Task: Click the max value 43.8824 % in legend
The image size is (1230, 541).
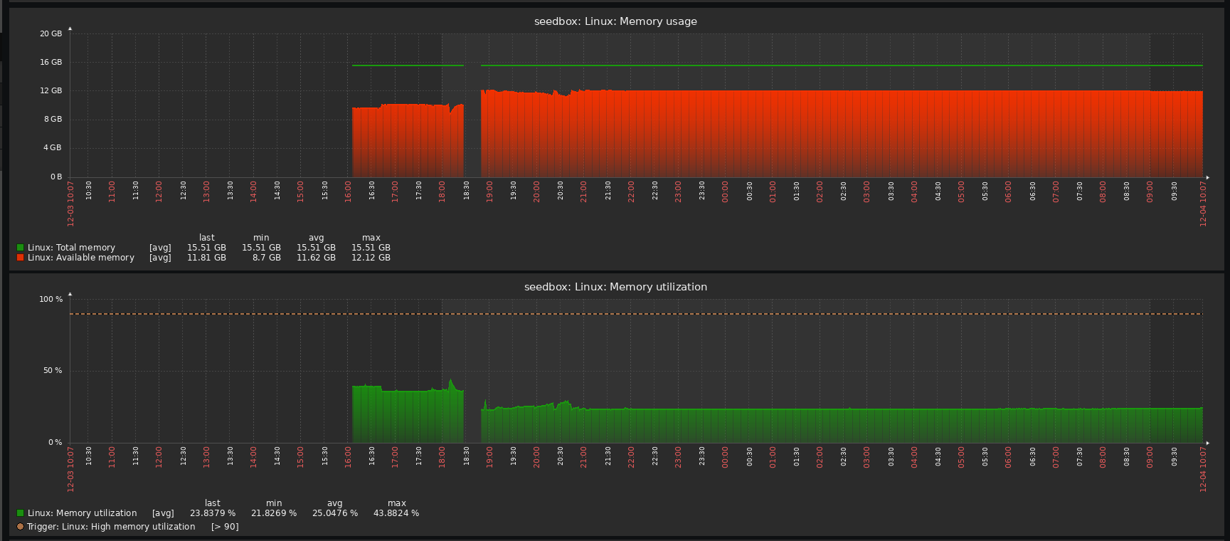Action: point(396,513)
